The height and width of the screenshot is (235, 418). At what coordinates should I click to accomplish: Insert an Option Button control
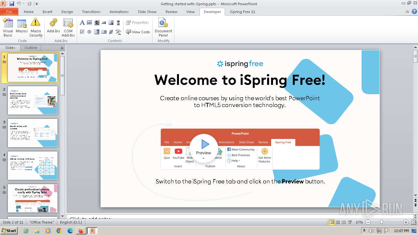89,32
